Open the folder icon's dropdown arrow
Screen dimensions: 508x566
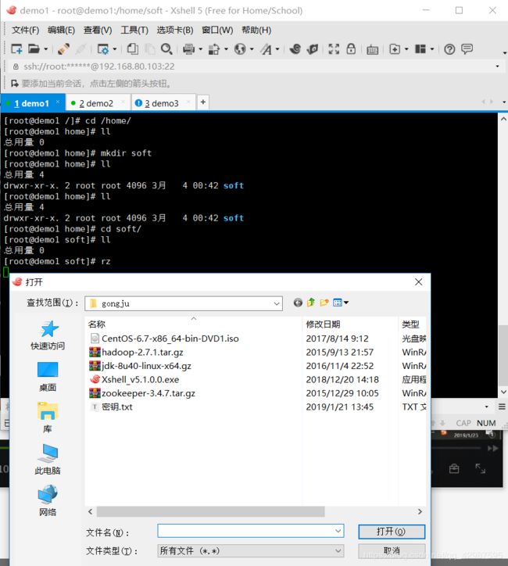[x=46, y=48]
